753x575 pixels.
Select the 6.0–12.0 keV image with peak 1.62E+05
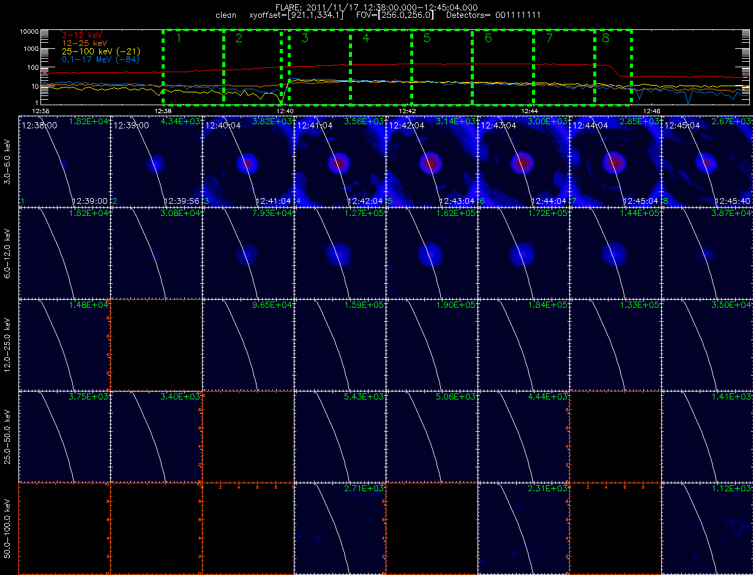pyautogui.click(x=432, y=253)
